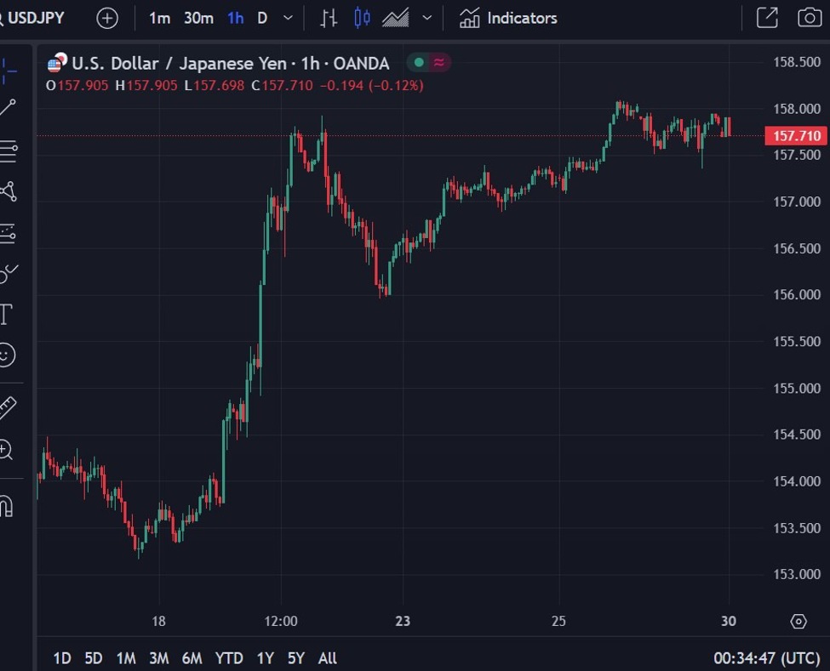Expand the chart style dropdown arrow
Image resolution: width=830 pixels, height=671 pixels.
[427, 18]
